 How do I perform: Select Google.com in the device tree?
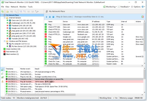(22, 28)
